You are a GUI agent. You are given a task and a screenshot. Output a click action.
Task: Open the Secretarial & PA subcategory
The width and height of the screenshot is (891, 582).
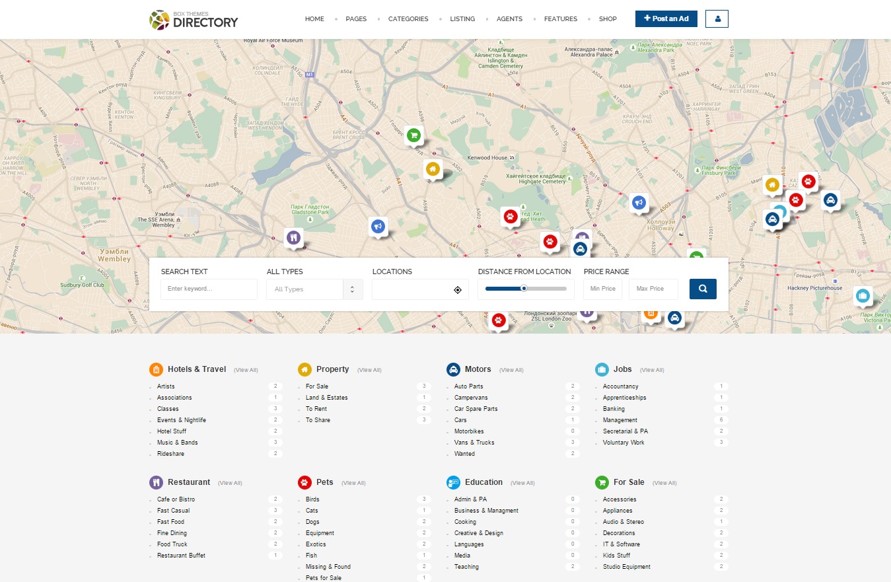(x=625, y=431)
